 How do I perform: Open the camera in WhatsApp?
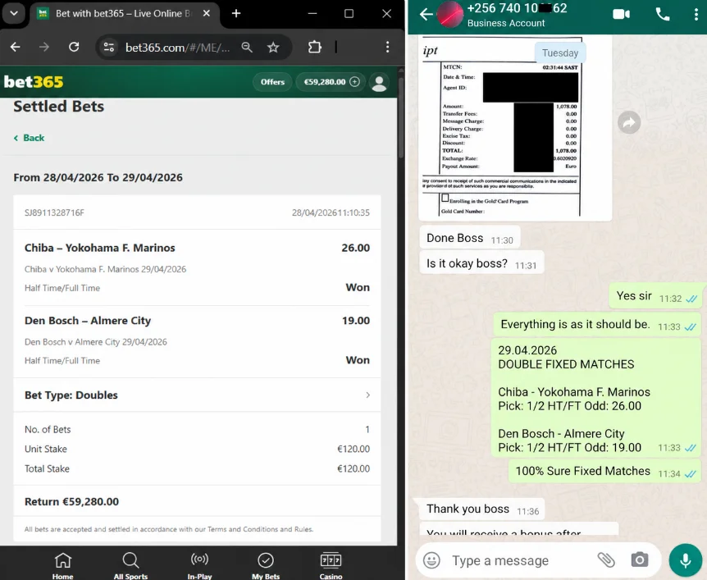pyautogui.click(x=640, y=560)
